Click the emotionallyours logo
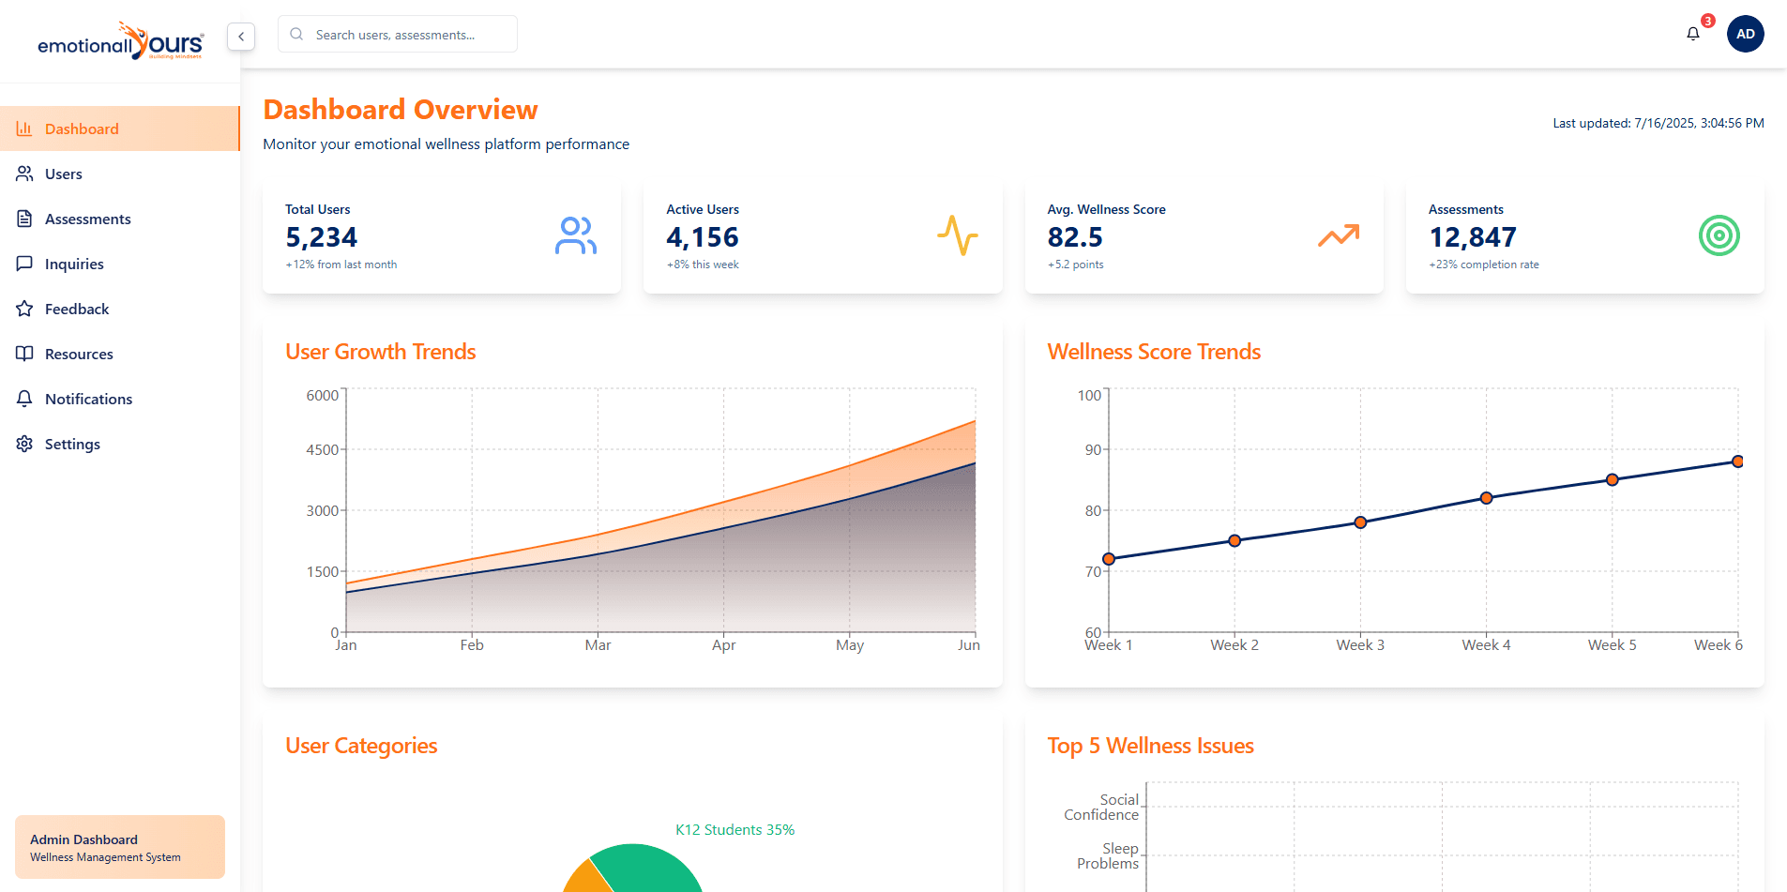The height and width of the screenshot is (892, 1787). (x=120, y=42)
